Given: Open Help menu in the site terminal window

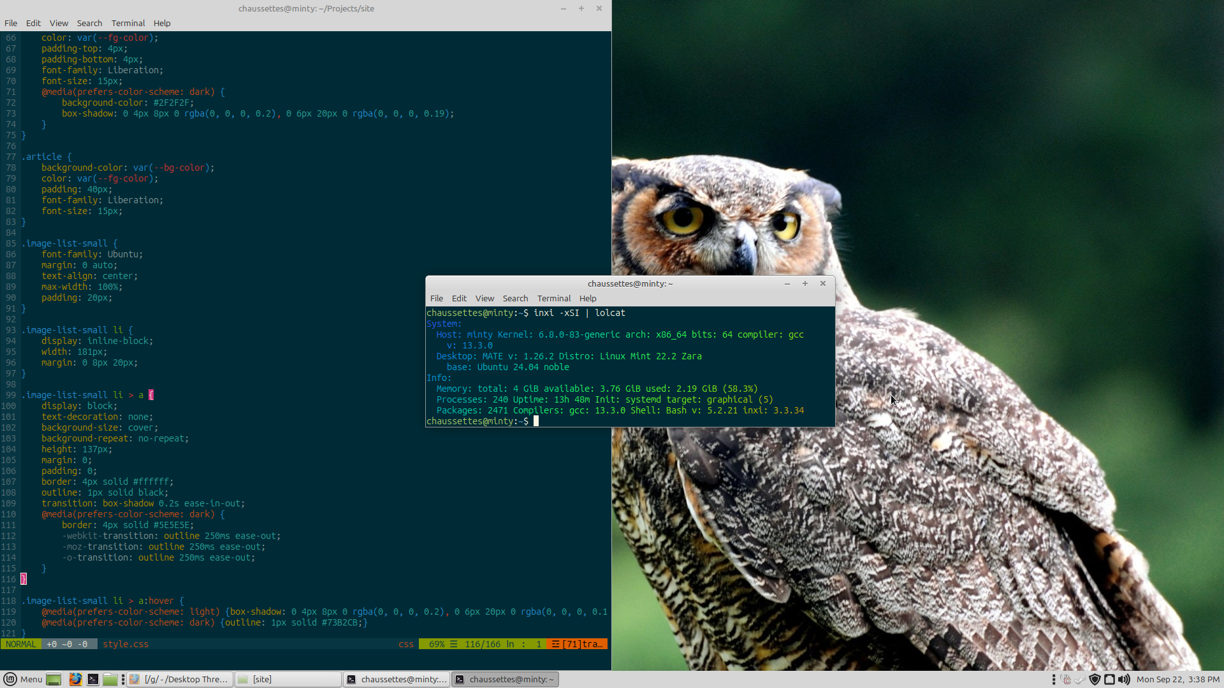Looking at the screenshot, I should (162, 23).
